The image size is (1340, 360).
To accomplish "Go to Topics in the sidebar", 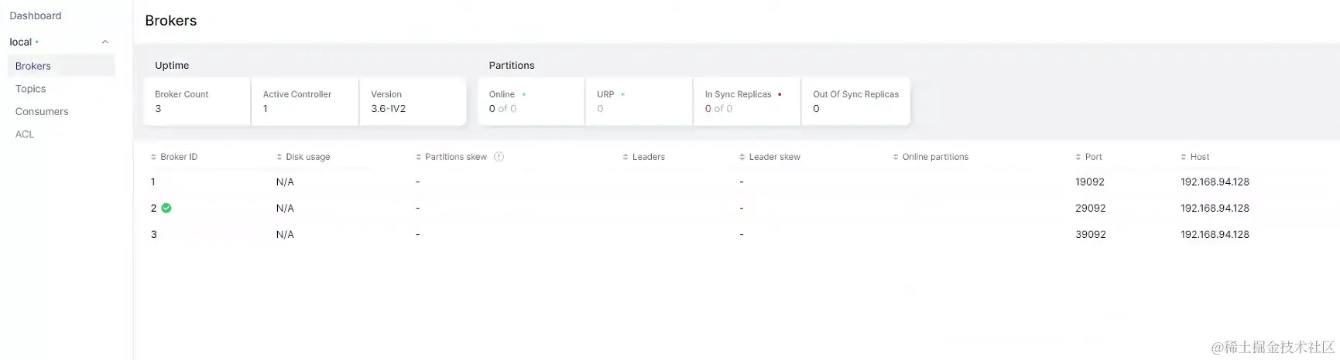I will [x=31, y=89].
